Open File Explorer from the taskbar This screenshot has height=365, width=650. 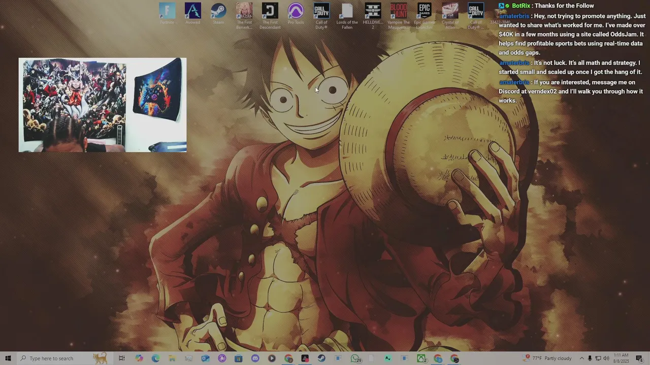pyautogui.click(x=172, y=358)
